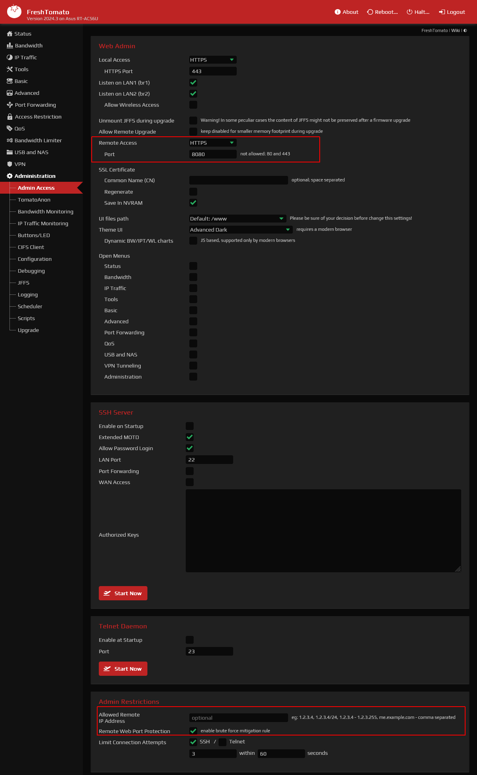The width and height of the screenshot is (477, 775).
Task: Enable SSH WAN Access checkbox
Action: [x=190, y=482]
